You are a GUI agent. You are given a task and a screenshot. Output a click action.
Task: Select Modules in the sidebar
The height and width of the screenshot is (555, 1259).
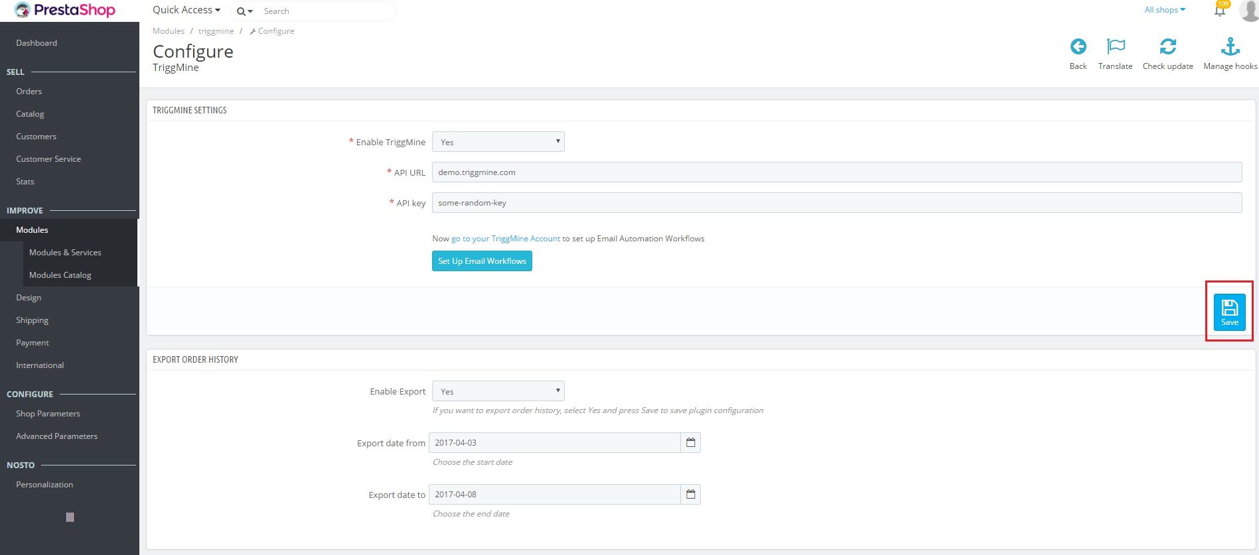pos(32,230)
